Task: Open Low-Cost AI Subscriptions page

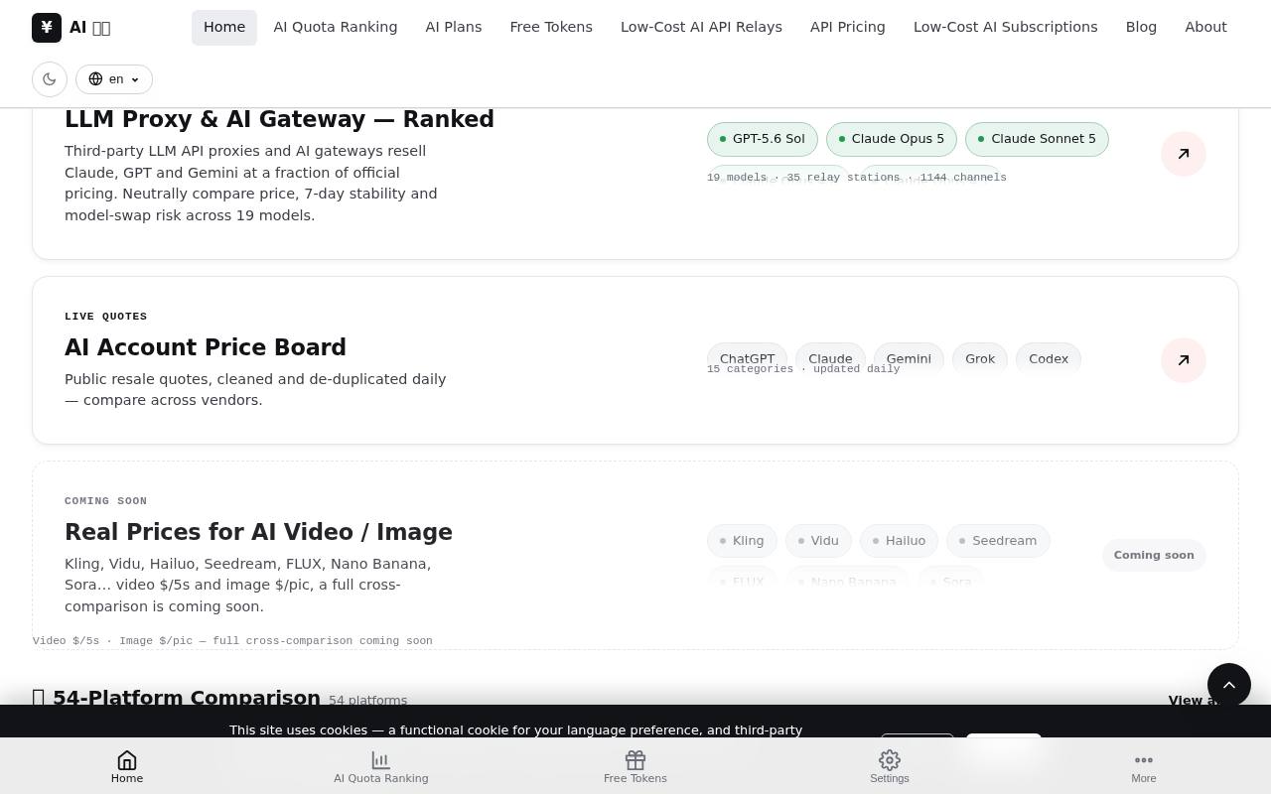Action: point(1006,27)
